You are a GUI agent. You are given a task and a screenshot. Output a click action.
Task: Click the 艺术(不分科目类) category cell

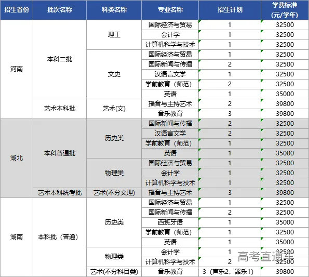(114, 272)
